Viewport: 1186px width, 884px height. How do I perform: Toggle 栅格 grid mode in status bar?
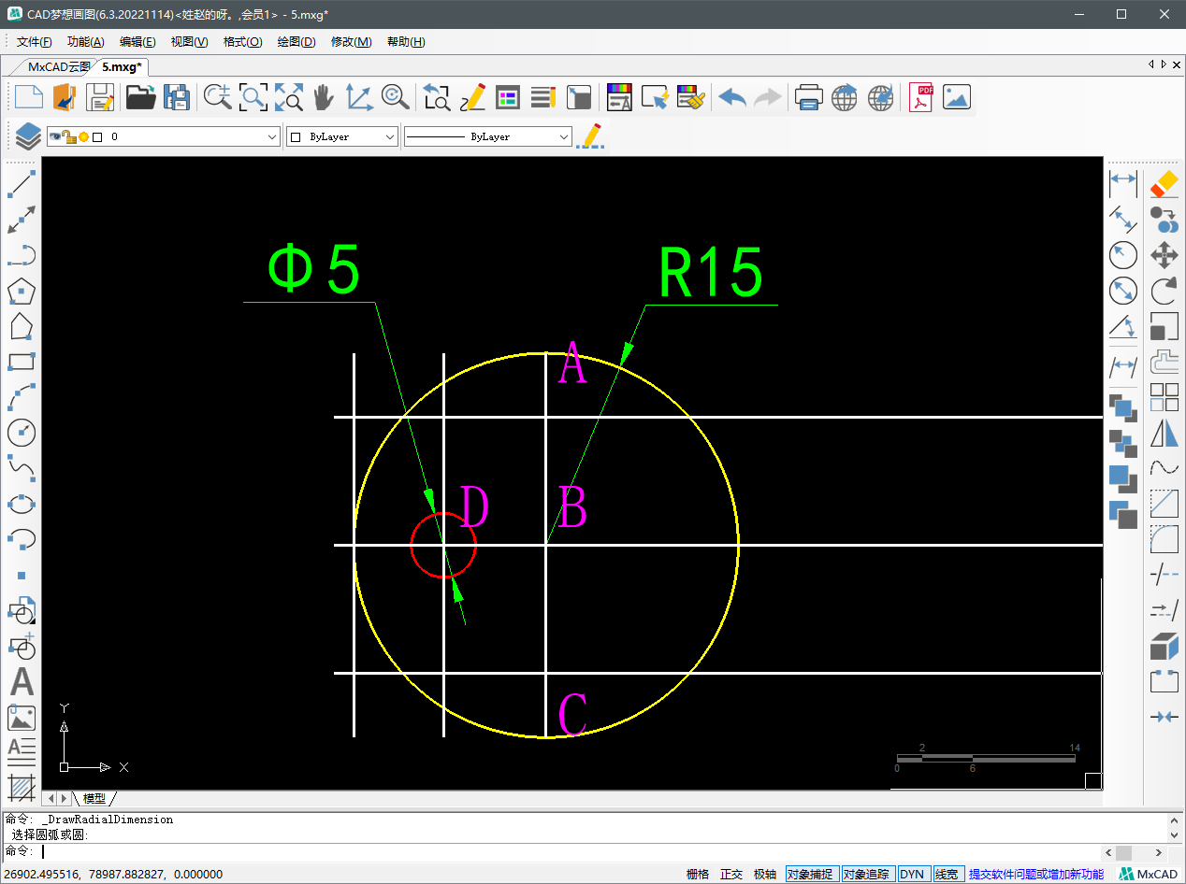click(698, 874)
